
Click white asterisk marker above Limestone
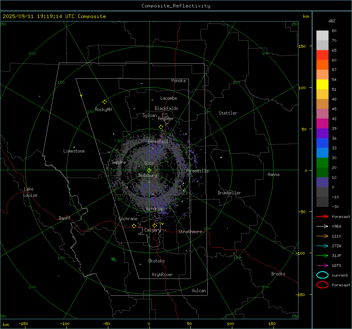click(x=74, y=147)
